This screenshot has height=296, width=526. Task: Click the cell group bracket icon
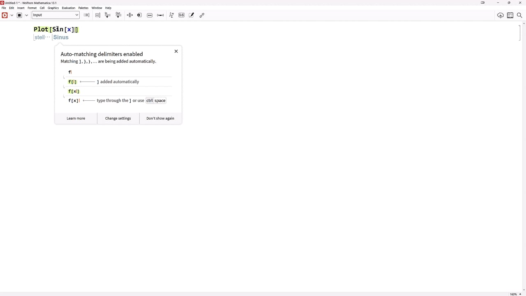point(97,15)
